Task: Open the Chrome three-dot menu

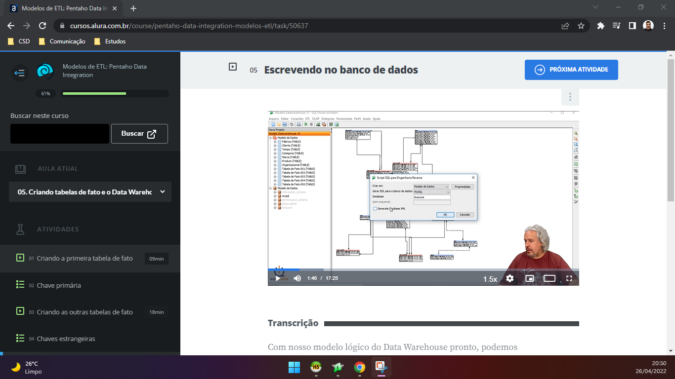Action: pyautogui.click(x=664, y=26)
